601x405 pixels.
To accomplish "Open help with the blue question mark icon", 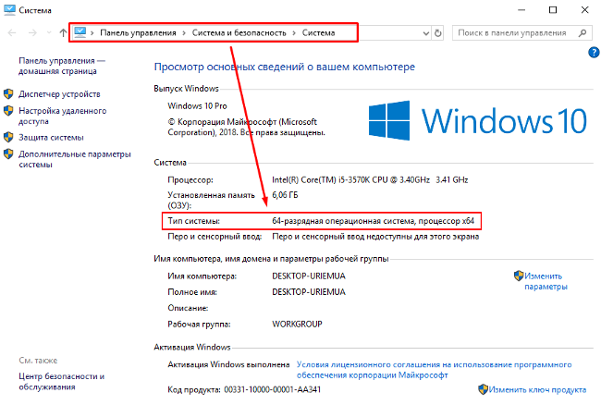I will (593, 53).
